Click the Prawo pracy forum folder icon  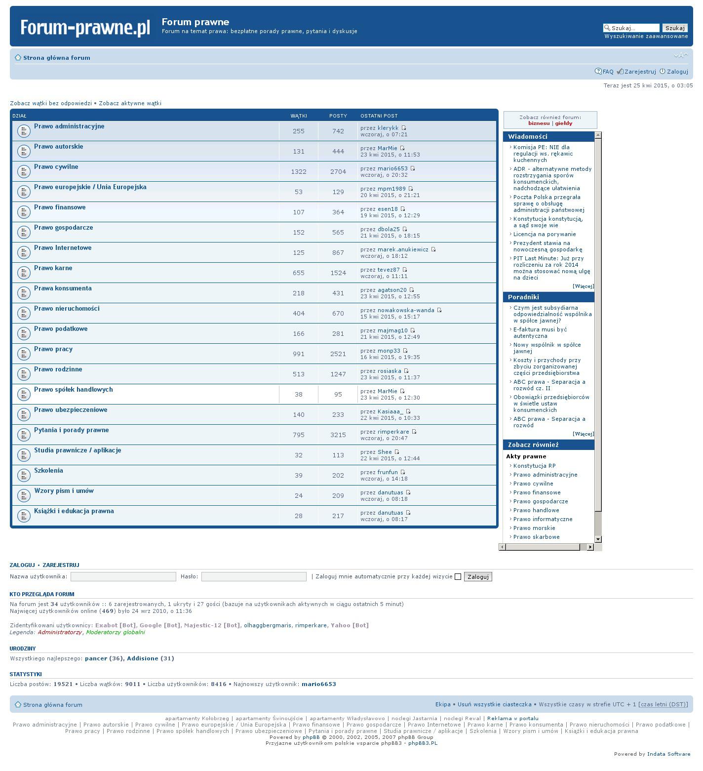click(x=24, y=354)
